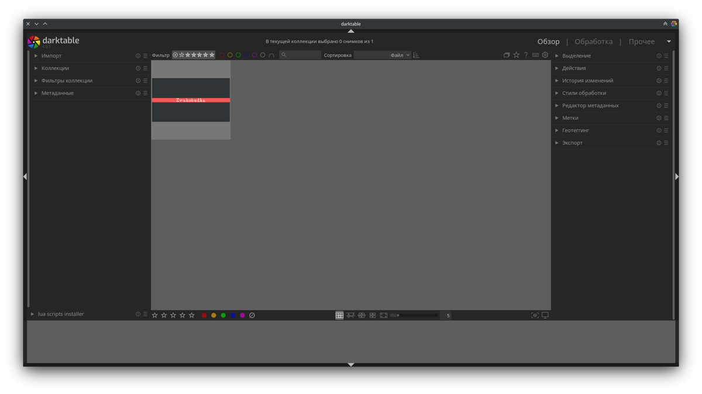Click the star rating range filter
This screenshot has height=394, width=702.
(x=194, y=55)
